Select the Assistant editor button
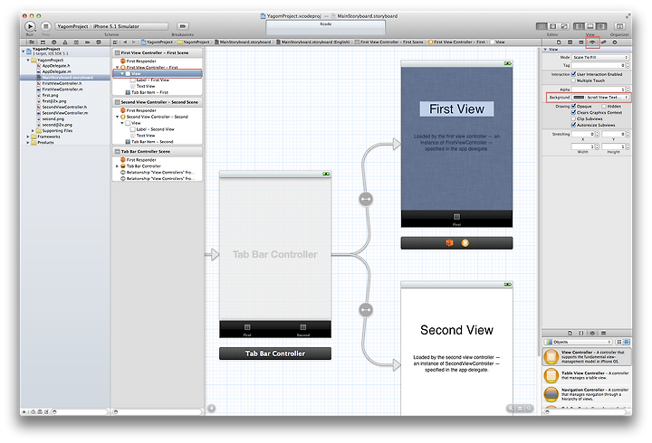The width and height of the screenshot is (652, 443). [553, 26]
